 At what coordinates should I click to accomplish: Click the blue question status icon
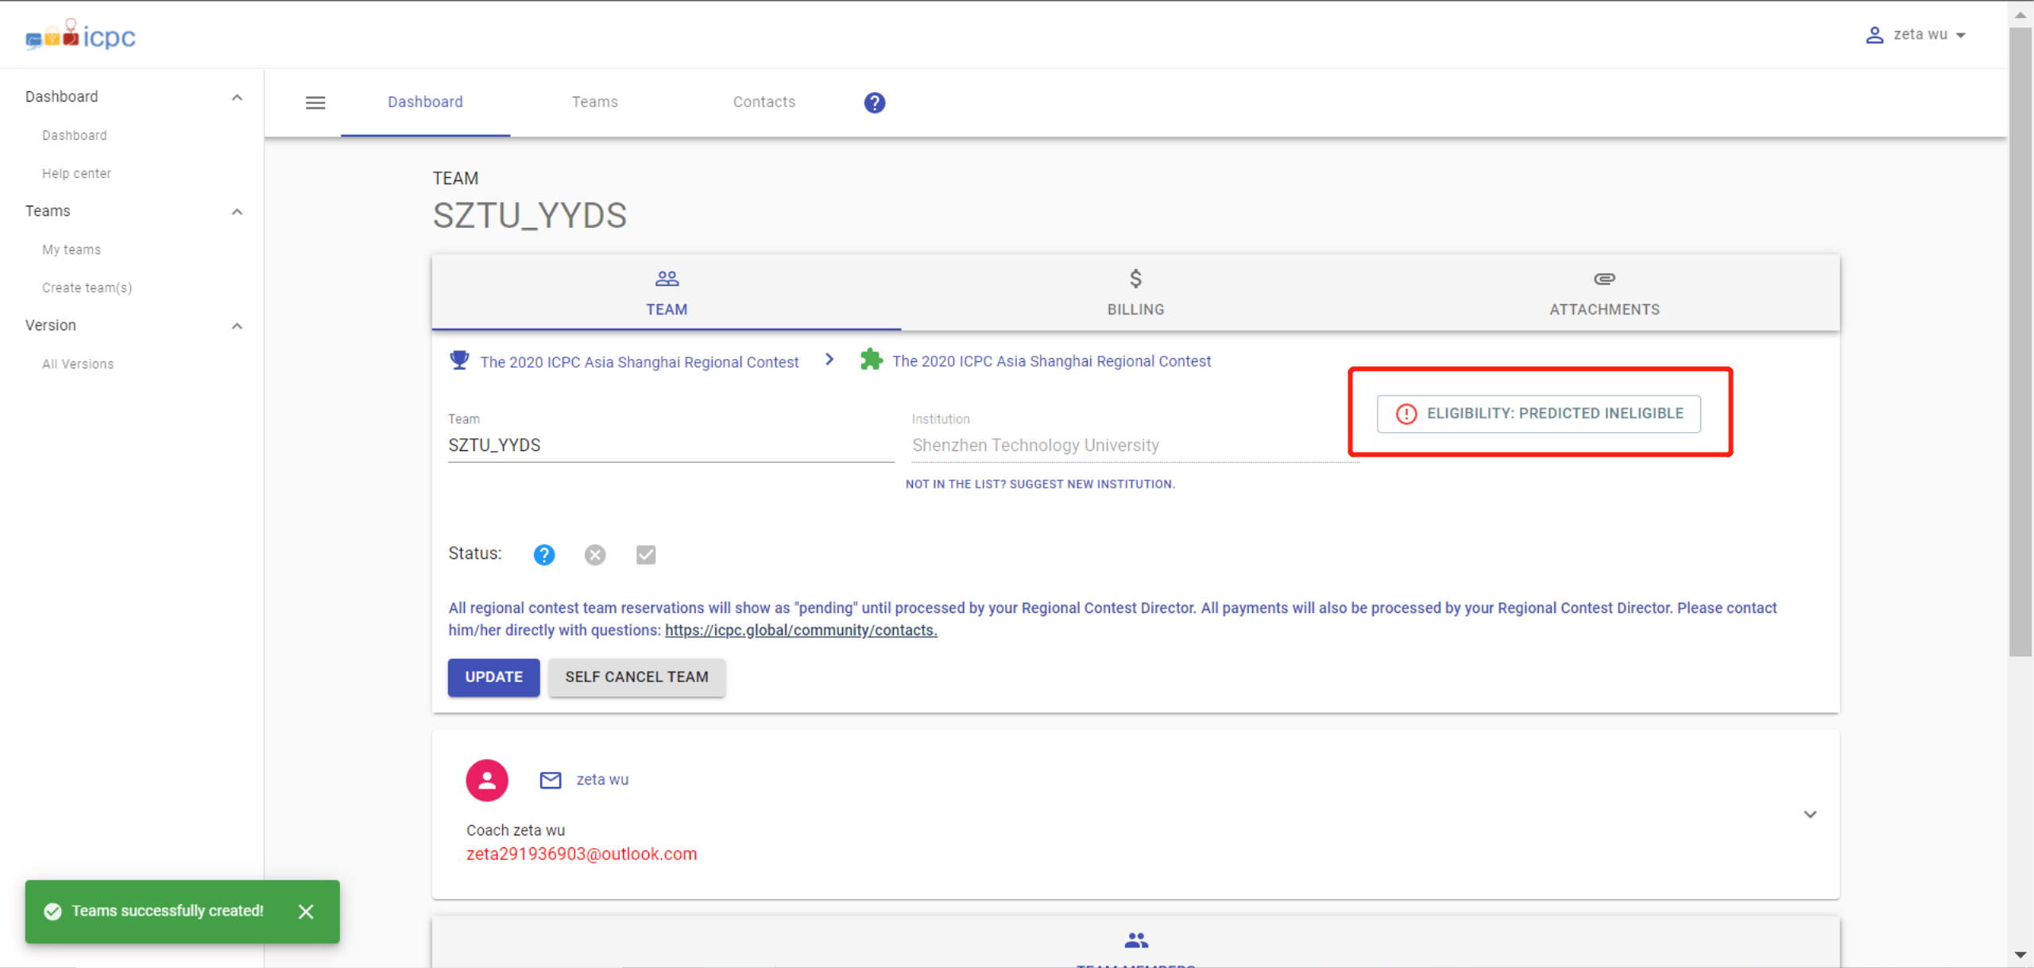tap(543, 554)
